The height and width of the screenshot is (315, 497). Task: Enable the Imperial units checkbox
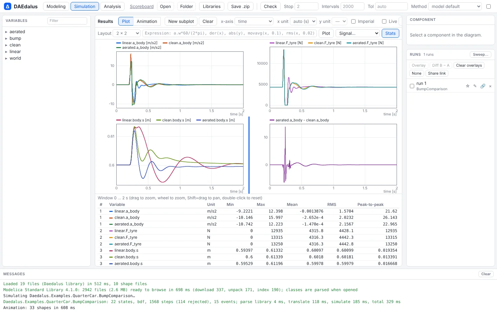coord(353,21)
